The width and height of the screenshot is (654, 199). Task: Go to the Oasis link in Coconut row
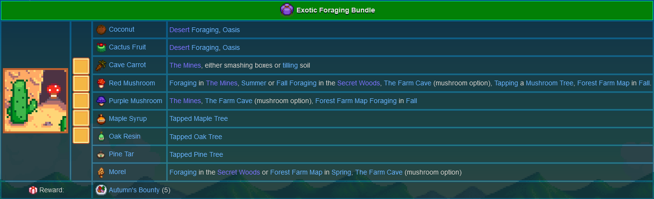click(231, 30)
